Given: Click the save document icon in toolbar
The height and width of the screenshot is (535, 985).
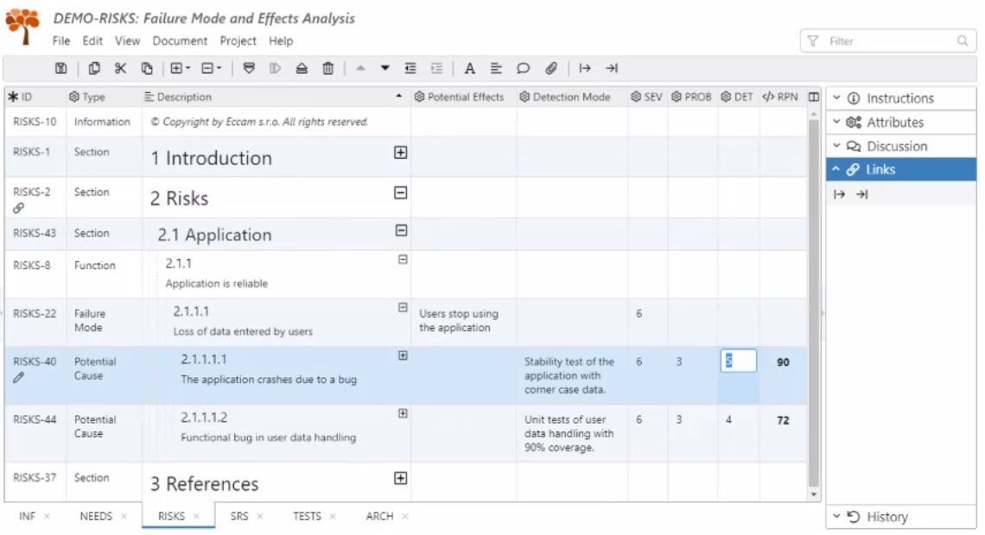Looking at the screenshot, I should coord(61,68).
